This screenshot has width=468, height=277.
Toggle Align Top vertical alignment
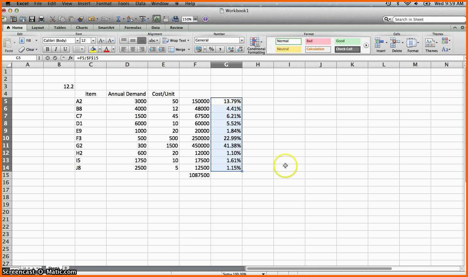[124, 40]
